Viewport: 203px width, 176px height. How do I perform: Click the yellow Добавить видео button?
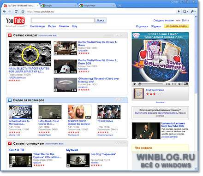[177, 26]
